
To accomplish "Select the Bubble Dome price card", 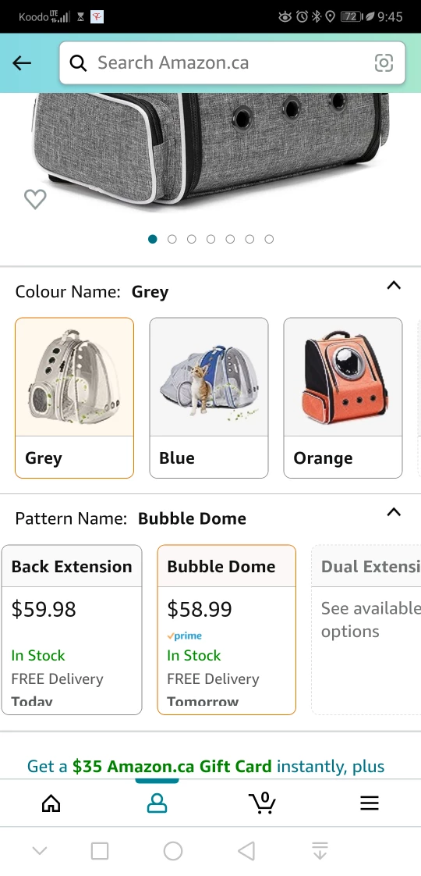I will click(226, 629).
